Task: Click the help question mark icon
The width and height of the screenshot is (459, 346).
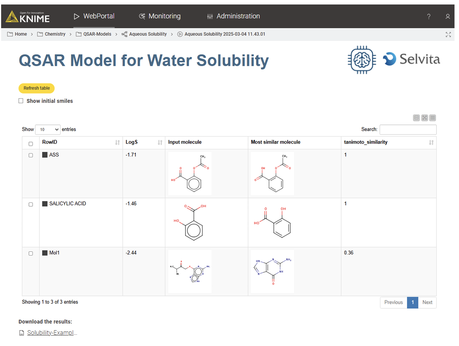Action: coord(429,16)
